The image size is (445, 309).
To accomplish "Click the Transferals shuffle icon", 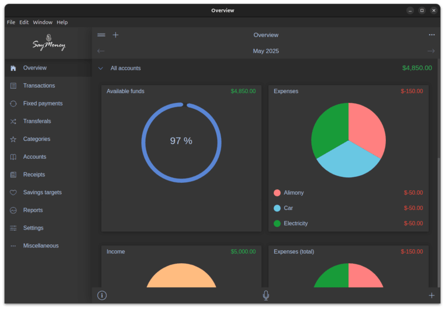I will (x=13, y=121).
